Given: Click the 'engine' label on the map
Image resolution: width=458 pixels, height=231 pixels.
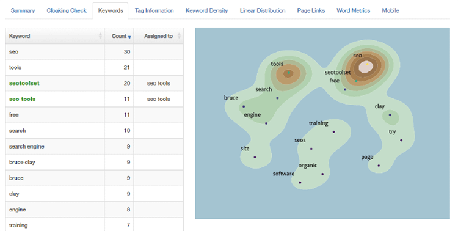Looking at the screenshot, I should point(252,115).
